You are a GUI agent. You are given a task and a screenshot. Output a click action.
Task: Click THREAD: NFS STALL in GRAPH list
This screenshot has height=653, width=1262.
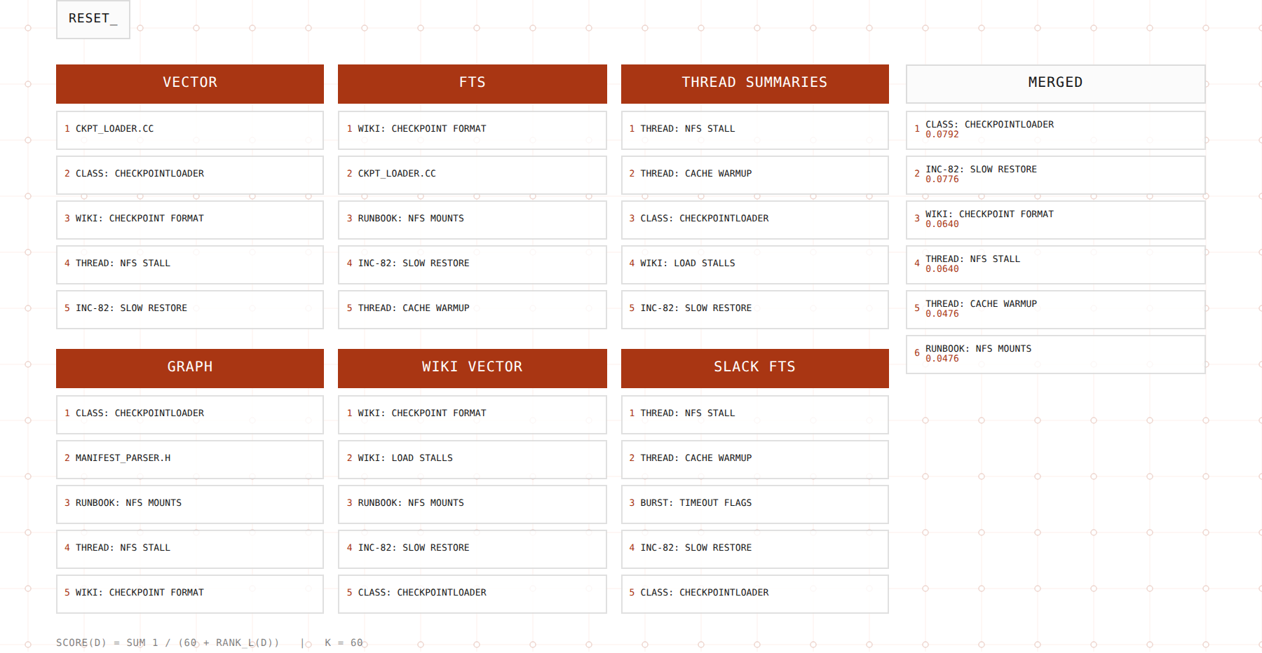coord(190,549)
